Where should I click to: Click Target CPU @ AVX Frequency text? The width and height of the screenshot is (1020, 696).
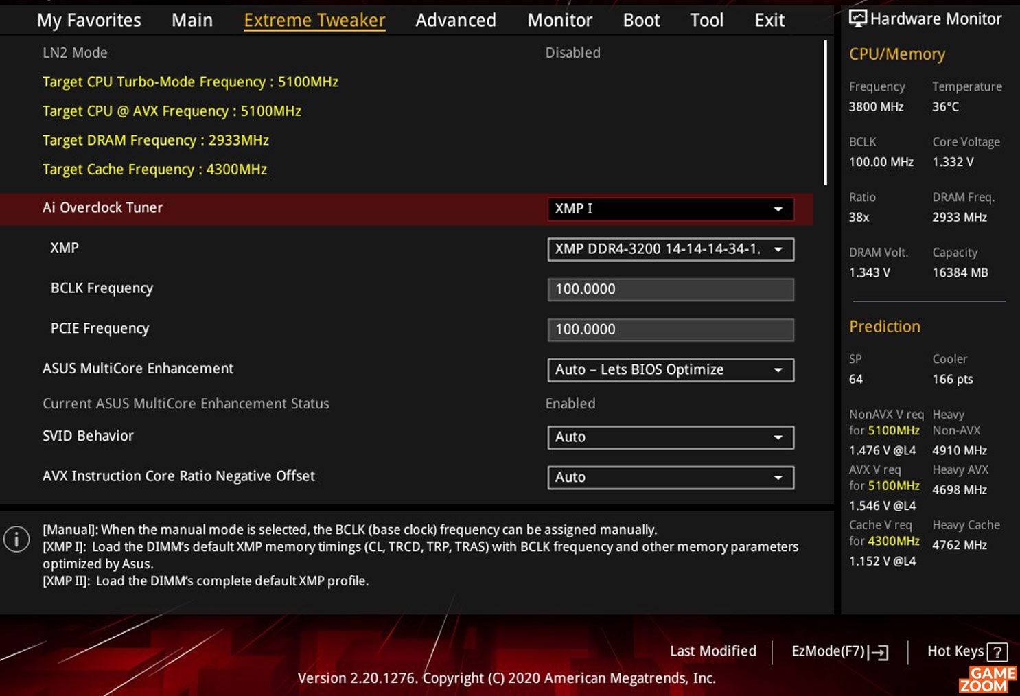coord(172,111)
